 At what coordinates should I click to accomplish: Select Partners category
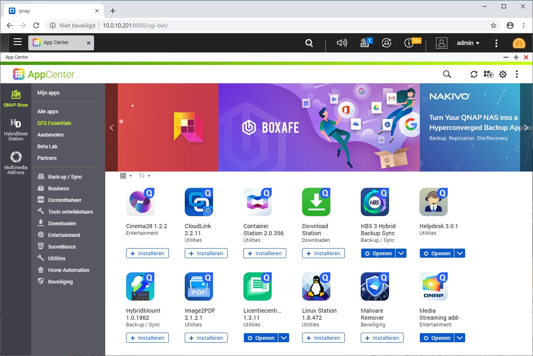click(47, 158)
